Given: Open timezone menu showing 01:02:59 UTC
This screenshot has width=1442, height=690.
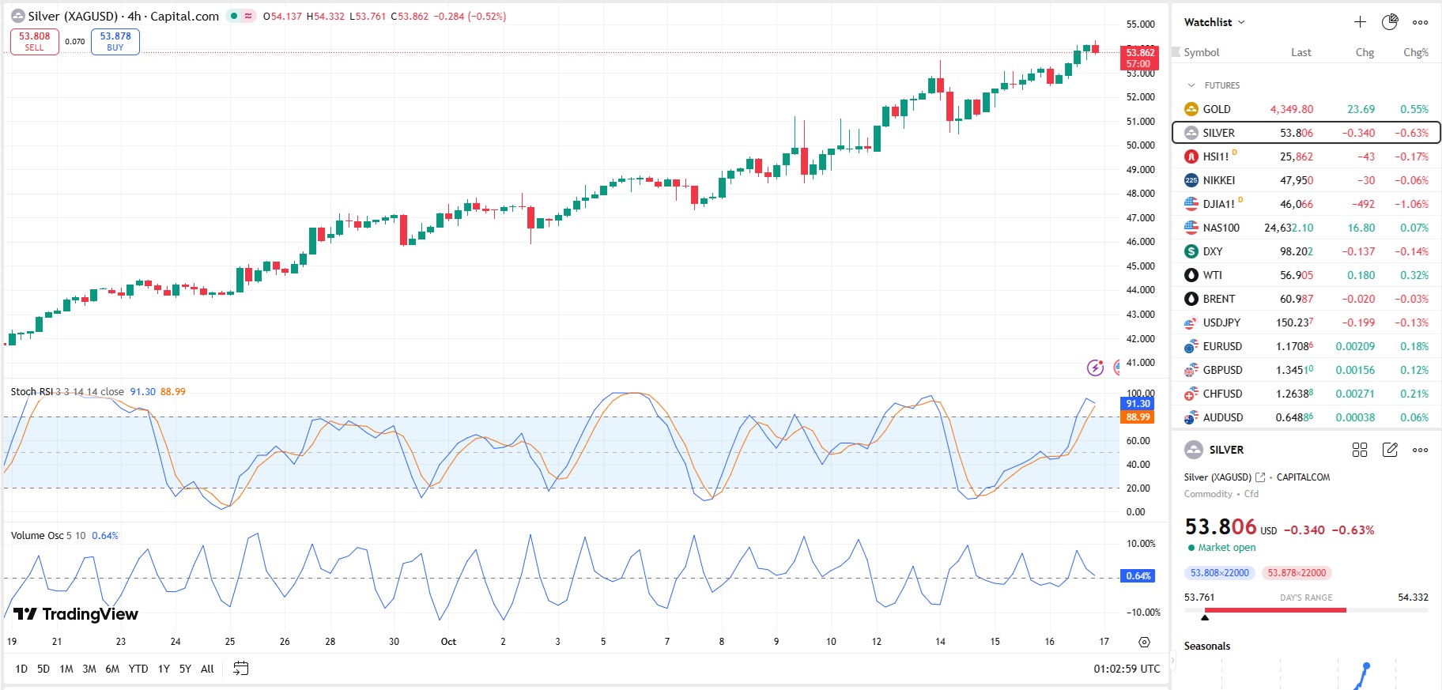Looking at the screenshot, I should click(1127, 669).
